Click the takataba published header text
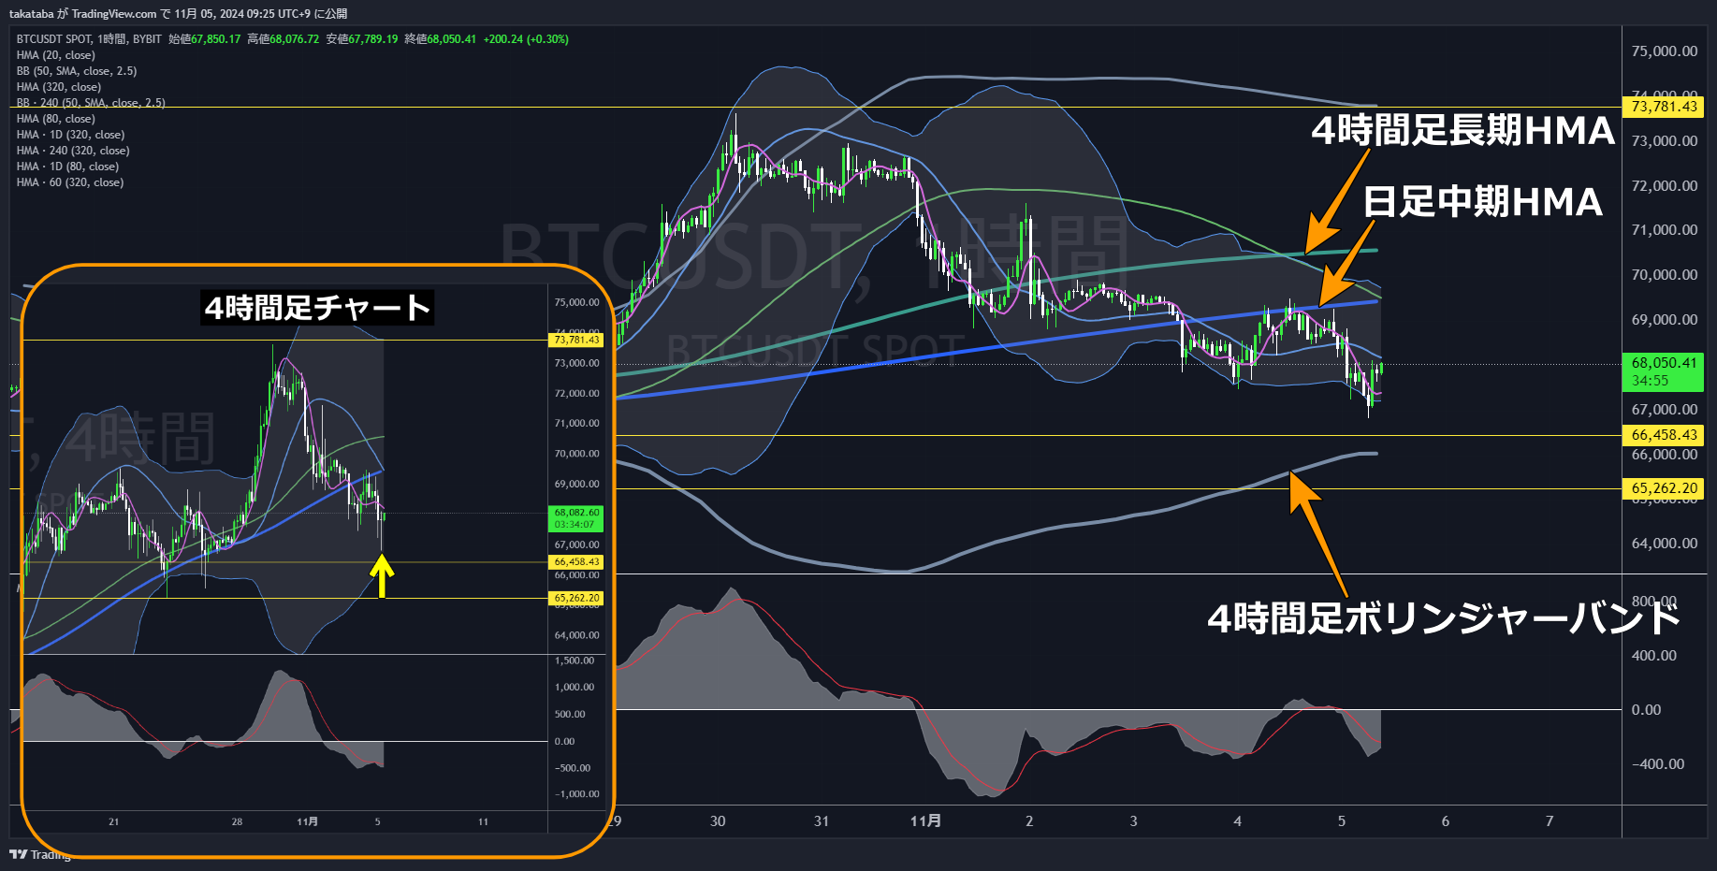Image resolution: width=1717 pixels, height=871 pixels. pos(178,13)
